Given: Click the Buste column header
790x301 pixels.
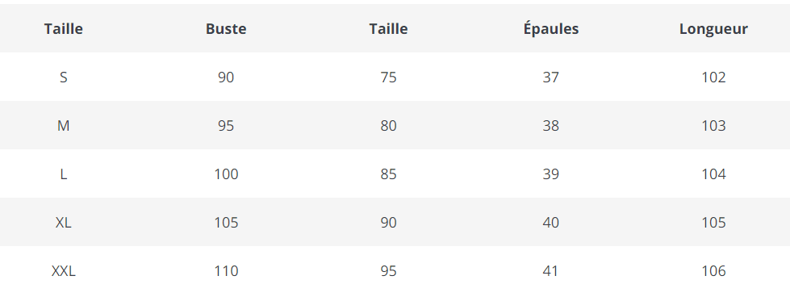Looking at the screenshot, I should pyautogui.click(x=226, y=29).
